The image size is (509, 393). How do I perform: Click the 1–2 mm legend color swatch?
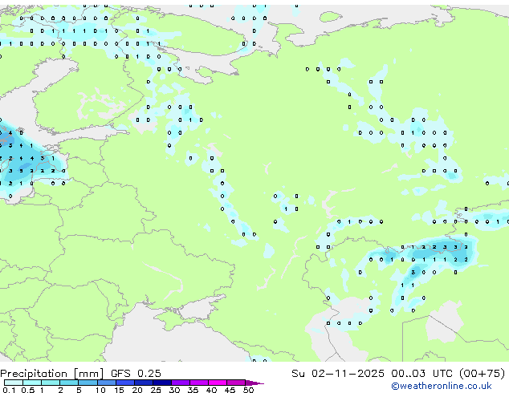click(51, 383)
